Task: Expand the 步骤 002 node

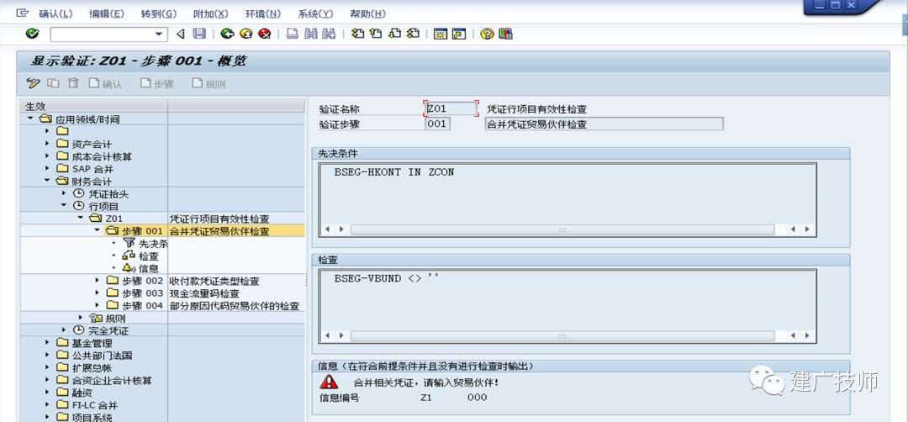Action: pyautogui.click(x=98, y=281)
